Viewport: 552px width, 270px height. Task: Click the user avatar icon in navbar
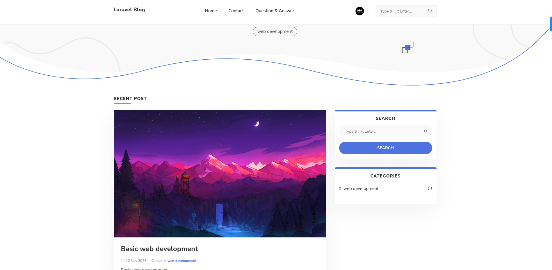click(360, 11)
